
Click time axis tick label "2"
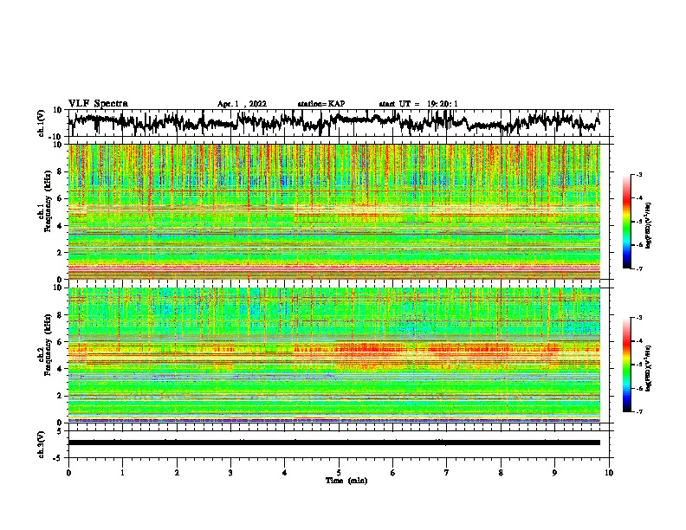[x=177, y=473]
